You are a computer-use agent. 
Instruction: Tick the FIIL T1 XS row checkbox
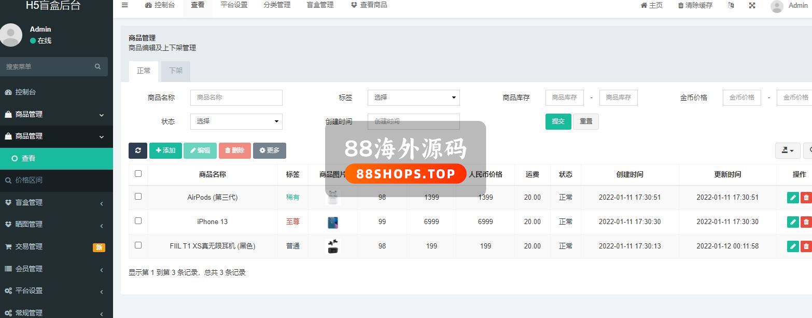pos(138,245)
